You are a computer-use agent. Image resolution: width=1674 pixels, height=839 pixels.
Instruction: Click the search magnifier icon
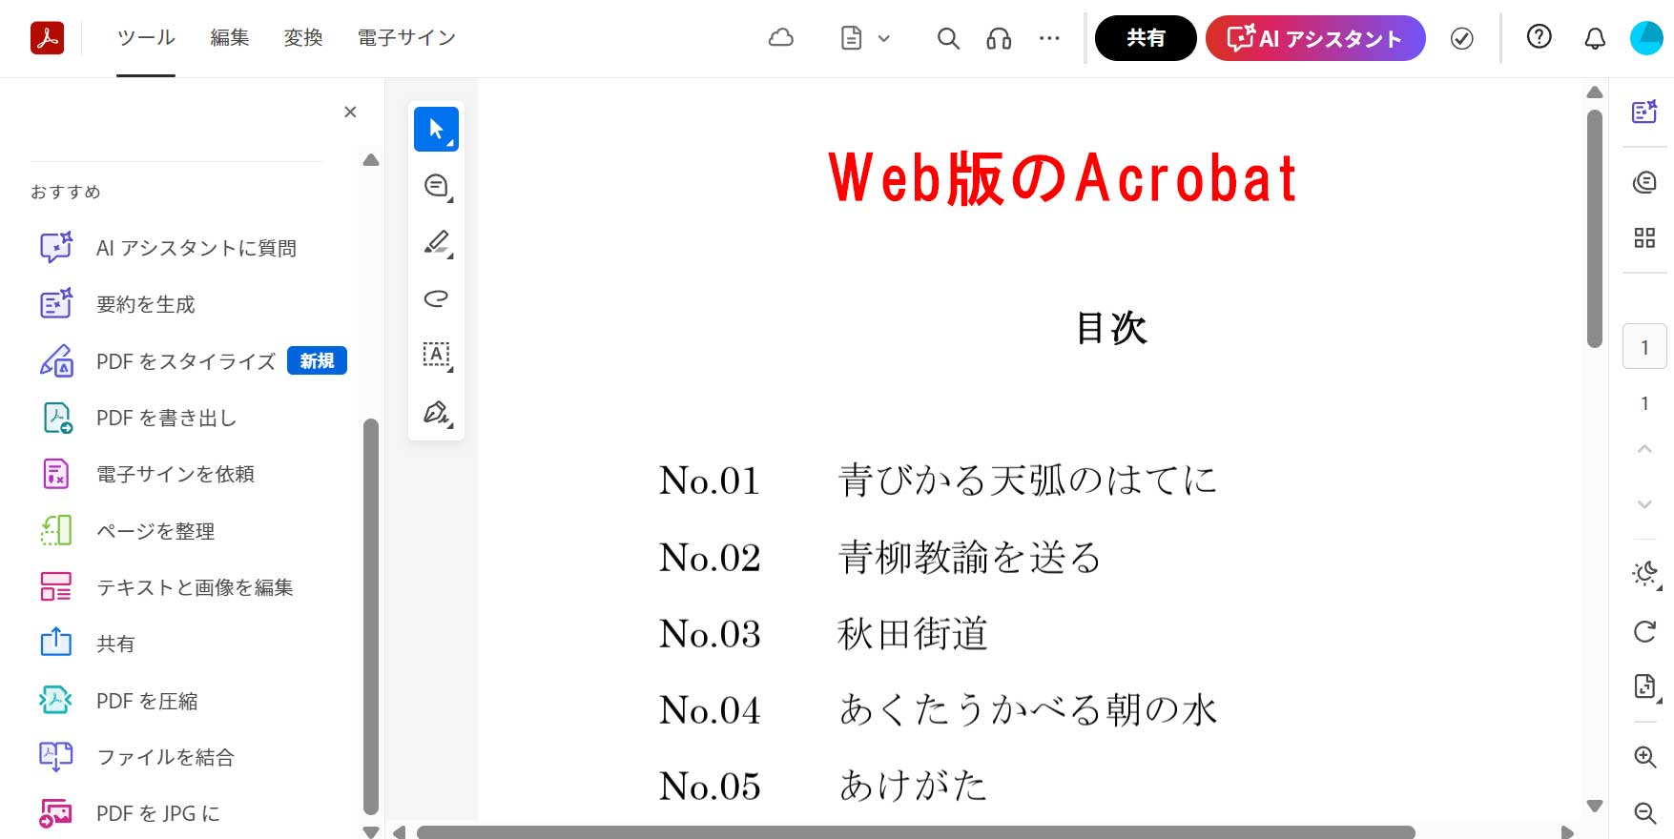pos(948,38)
